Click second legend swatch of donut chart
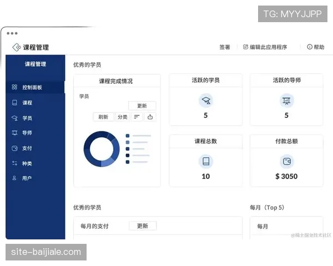The width and height of the screenshot is (333, 266). (x=128, y=142)
